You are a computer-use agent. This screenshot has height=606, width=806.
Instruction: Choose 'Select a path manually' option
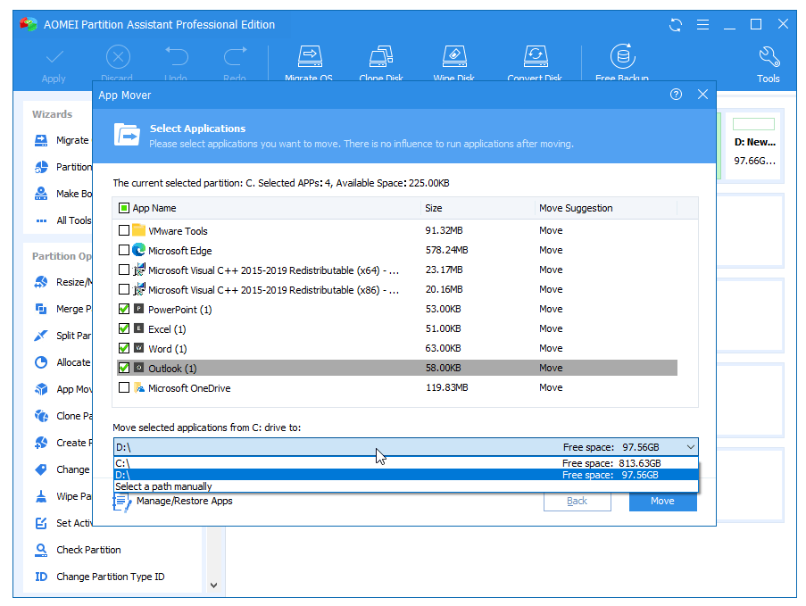coord(164,486)
